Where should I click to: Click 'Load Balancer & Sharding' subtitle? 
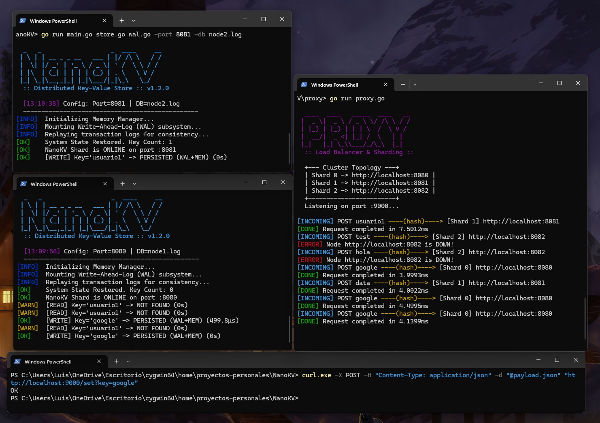click(x=359, y=152)
